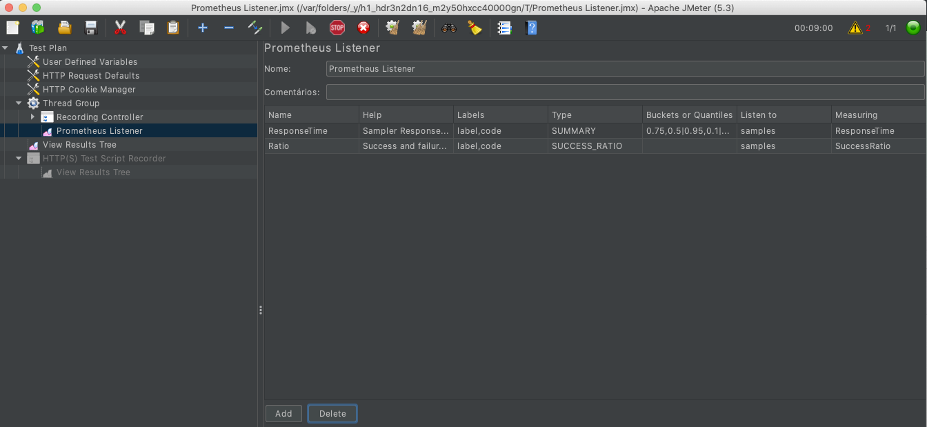Click the panel splitter handle dots

[x=261, y=310]
